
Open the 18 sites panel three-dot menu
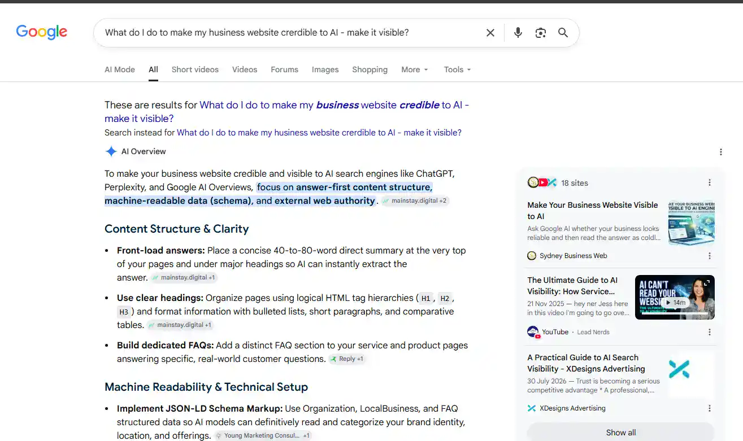coord(710,182)
